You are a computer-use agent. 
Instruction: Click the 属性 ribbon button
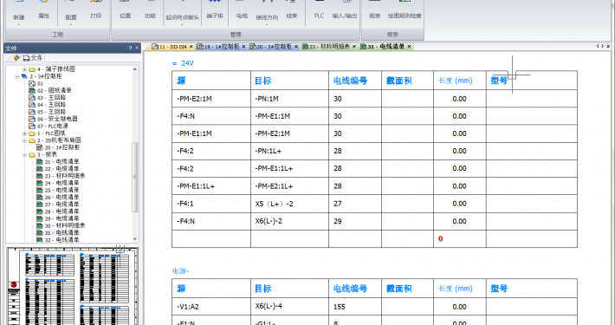[43, 16]
